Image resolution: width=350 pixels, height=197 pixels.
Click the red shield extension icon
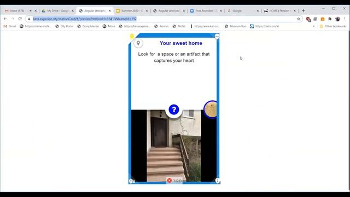tap(308, 19)
